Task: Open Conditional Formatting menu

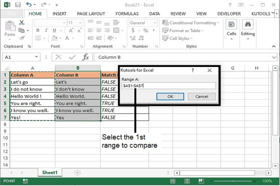Action: coord(190,23)
